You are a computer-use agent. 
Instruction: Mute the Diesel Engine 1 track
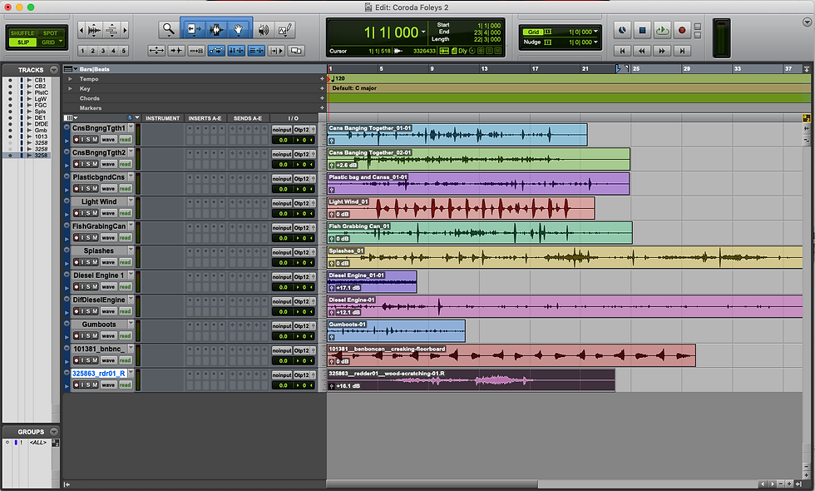pyautogui.click(x=95, y=286)
